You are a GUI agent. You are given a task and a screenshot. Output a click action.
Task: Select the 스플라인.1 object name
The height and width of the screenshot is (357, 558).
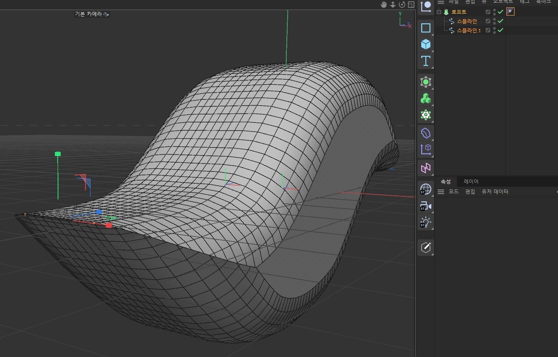coord(469,30)
